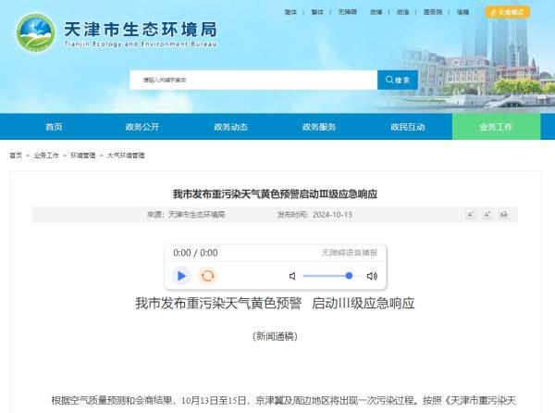Print the article using printer icon

tap(503, 214)
